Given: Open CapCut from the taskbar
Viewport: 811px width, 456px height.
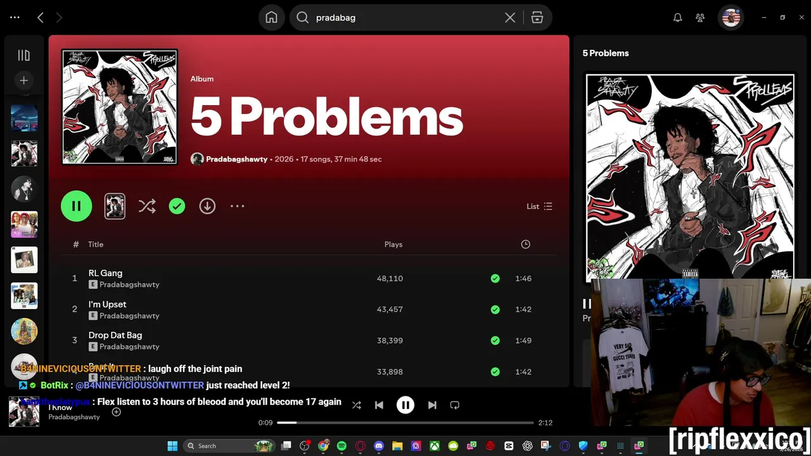Looking at the screenshot, I should (509, 446).
